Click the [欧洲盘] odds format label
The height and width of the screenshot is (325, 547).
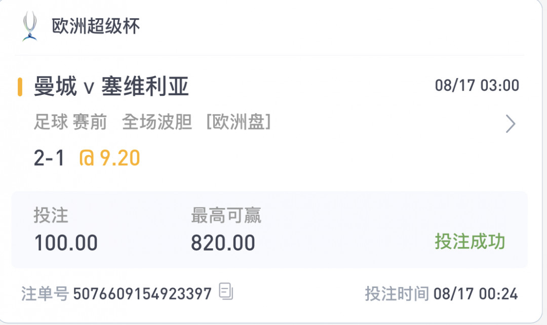239,122
